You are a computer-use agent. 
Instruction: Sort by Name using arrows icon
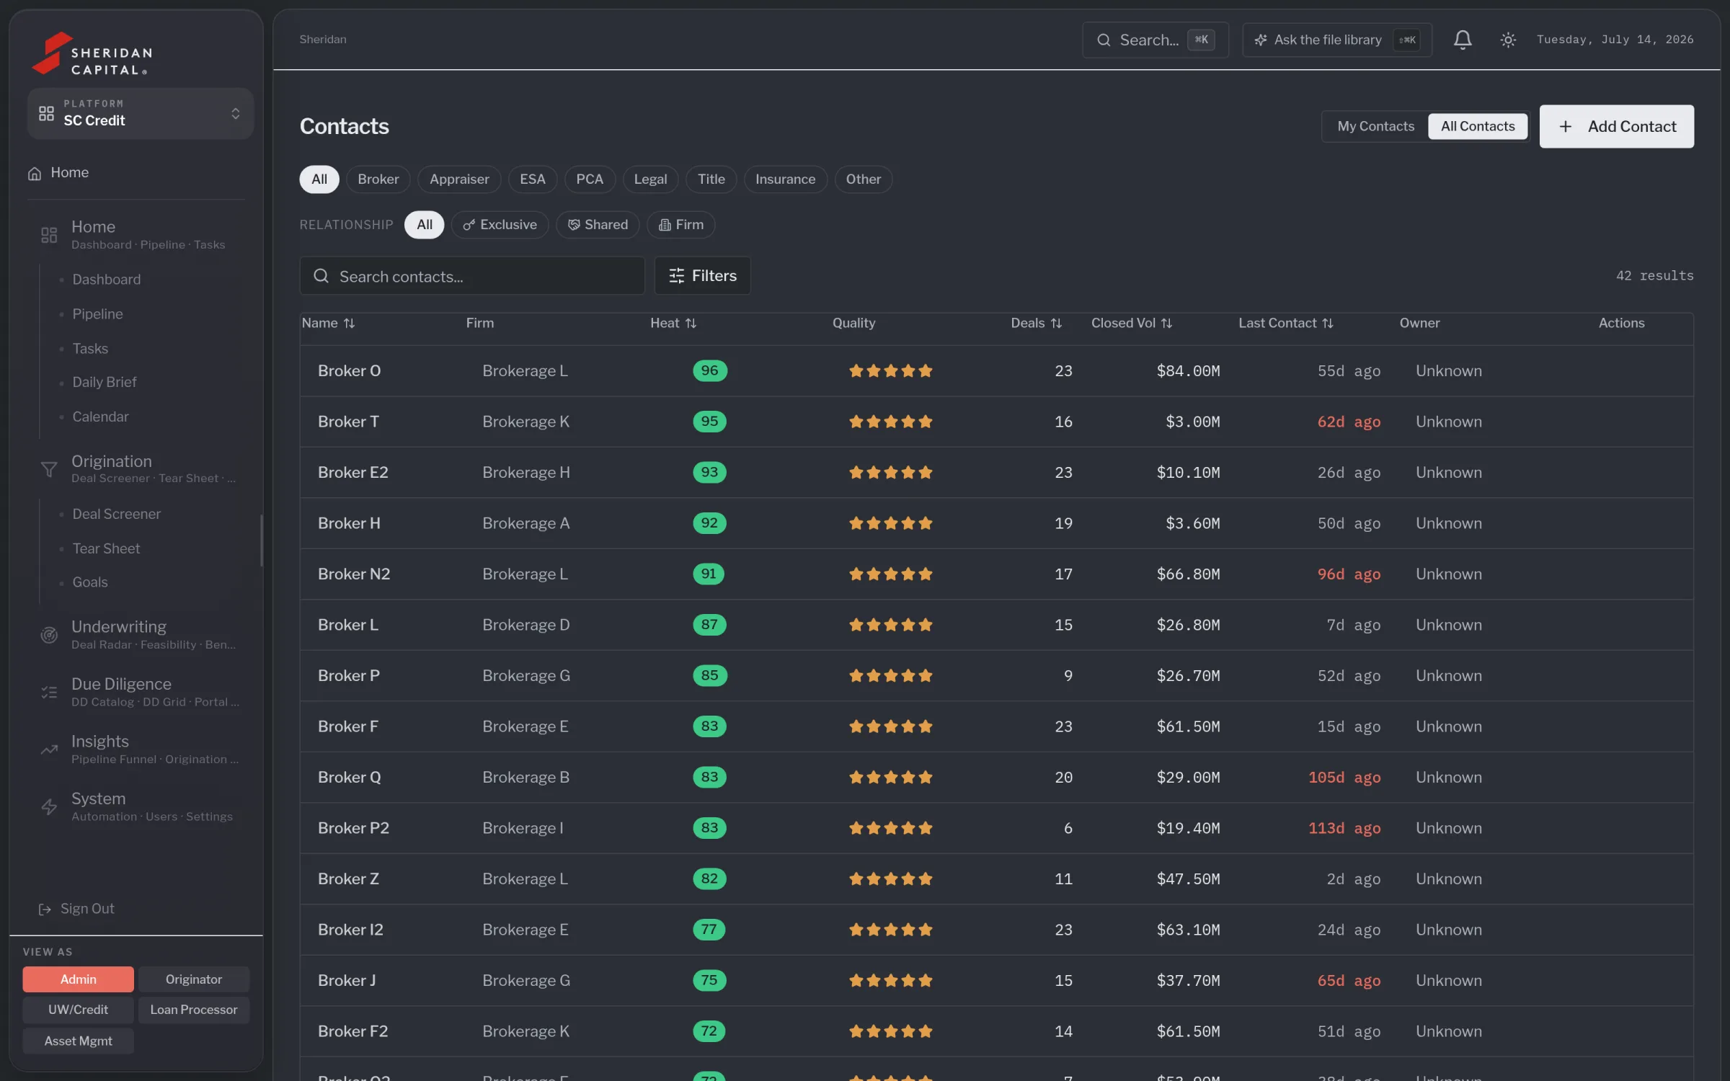coord(349,323)
